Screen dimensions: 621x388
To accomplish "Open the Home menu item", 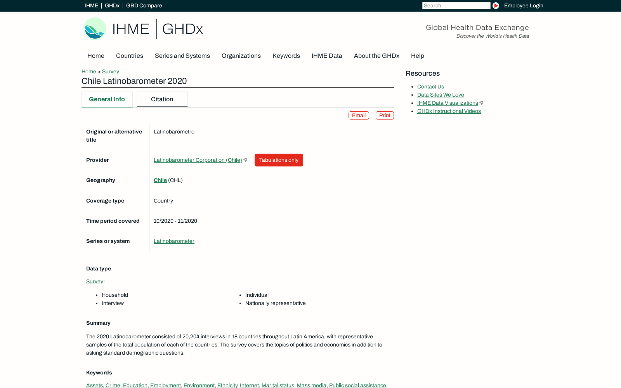I will click(x=96, y=56).
